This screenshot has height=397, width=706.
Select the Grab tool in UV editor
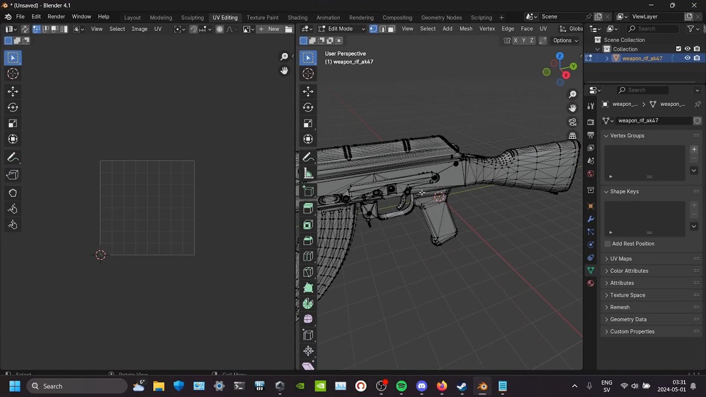click(13, 193)
